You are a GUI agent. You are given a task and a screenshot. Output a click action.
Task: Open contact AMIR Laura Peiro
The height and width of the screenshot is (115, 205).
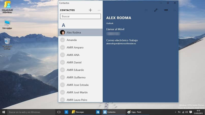[x=80, y=100]
